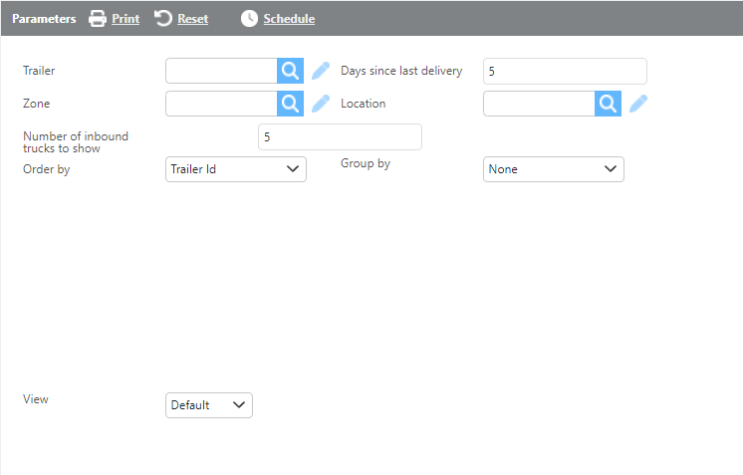Open the Order by dropdown
The height and width of the screenshot is (475, 743).
[x=235, y=169]
